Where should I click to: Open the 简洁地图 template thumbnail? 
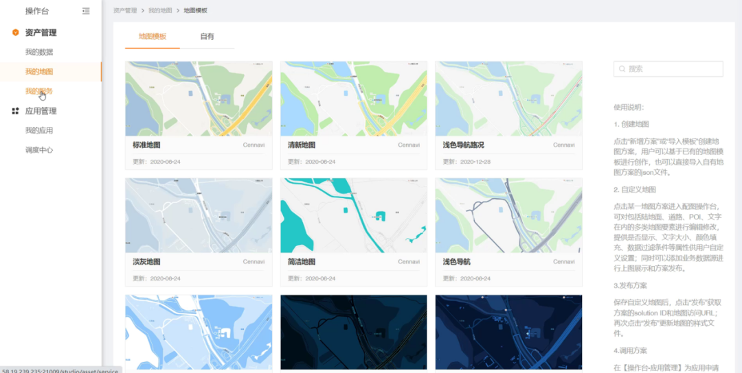(353, 215)
